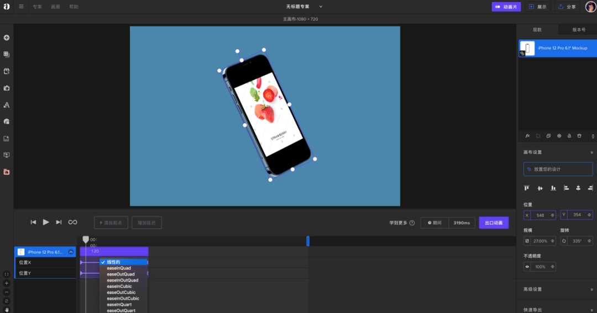Open the 专案 menu
The image size is (597, 313).
pyautogui.click(x=38, y=7)
